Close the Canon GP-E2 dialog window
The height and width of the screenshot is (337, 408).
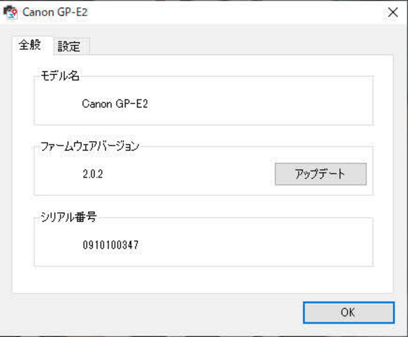coord(393,12)
